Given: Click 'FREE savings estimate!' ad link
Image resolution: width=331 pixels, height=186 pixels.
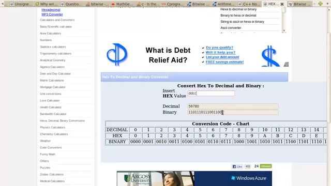Looking at the screenshot, I should pos(224,62).
